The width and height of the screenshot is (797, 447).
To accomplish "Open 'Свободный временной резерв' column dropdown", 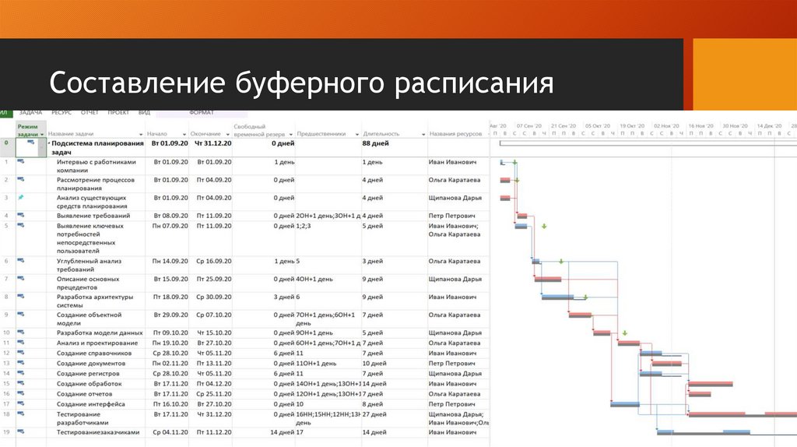I will tap(291, 135).
